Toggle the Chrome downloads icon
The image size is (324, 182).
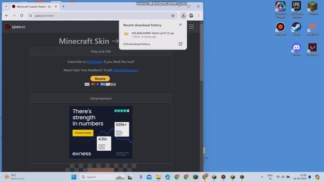[x=183, y=16]
